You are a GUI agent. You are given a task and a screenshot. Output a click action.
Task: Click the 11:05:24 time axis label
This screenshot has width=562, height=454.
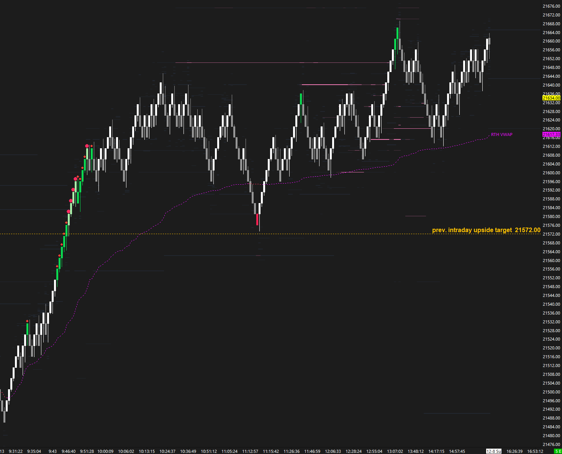tap(229, 451)
